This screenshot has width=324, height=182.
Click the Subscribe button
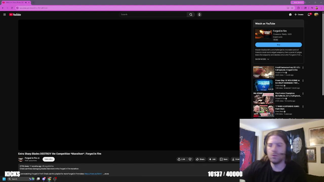(x=49, y=159)
